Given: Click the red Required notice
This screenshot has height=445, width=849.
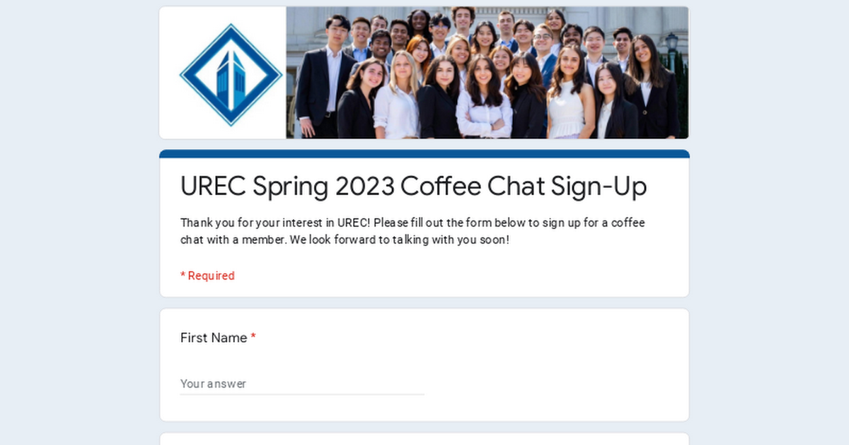Looking at the screenshot, I should tap(207, 275).
